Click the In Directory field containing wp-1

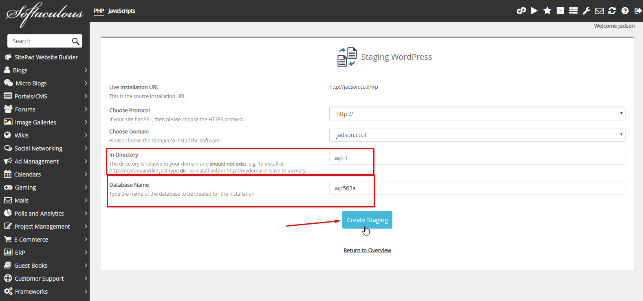click(477, 158)
